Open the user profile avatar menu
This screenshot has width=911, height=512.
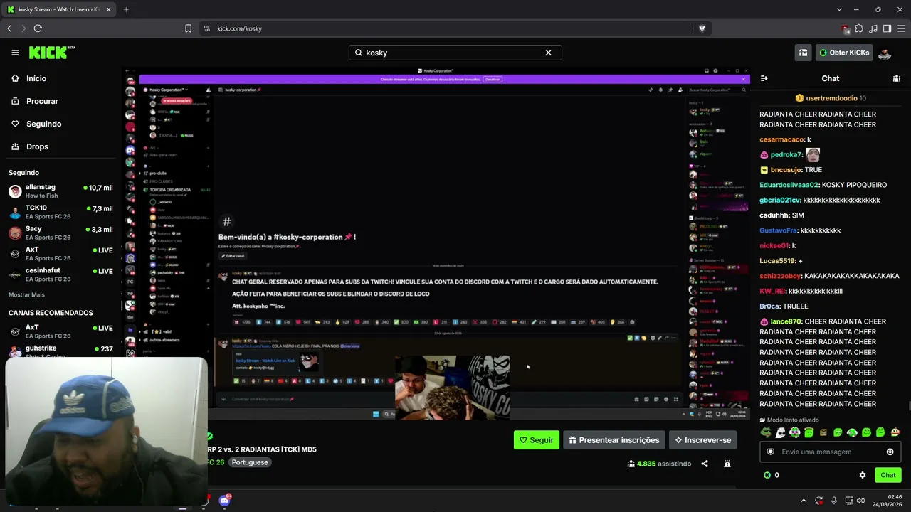pos(885,53)
